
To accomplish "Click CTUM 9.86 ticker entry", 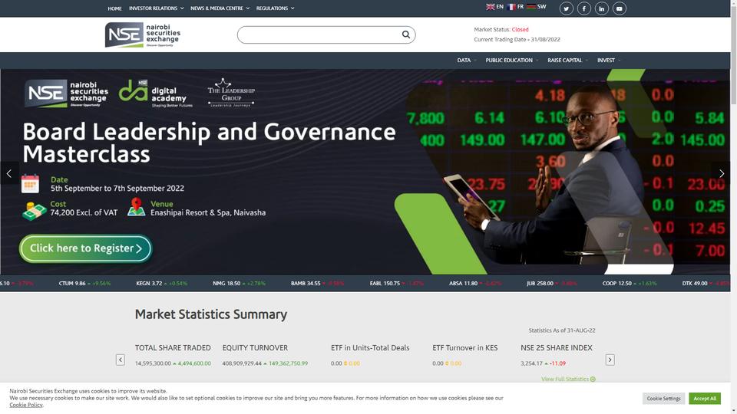I will 84,283.
